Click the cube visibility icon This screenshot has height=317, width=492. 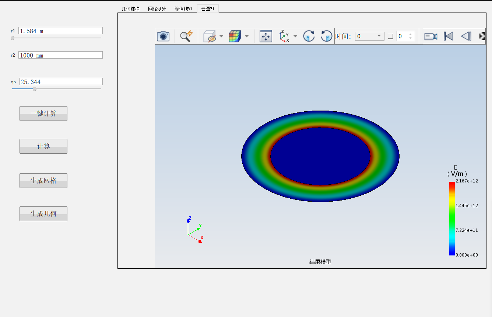click(210, 36)
